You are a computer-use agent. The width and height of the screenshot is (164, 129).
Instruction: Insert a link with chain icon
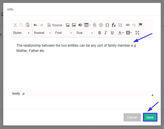pyautogui.click(x=128, y=25)
